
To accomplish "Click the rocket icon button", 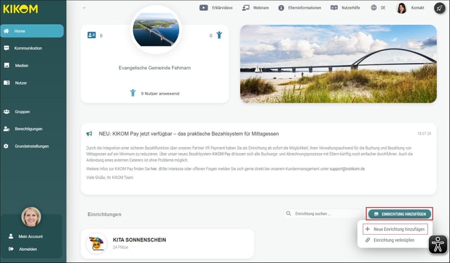I will click(439, 8).
